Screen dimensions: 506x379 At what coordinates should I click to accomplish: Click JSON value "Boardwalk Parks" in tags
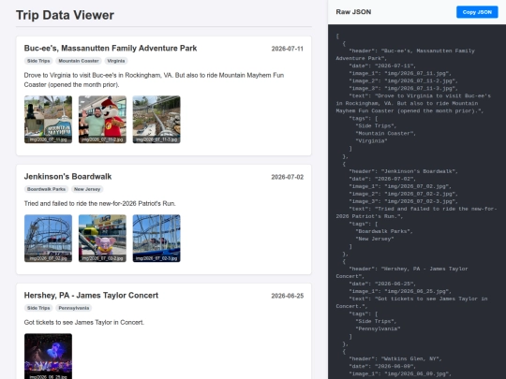click(x=384, y=231)
